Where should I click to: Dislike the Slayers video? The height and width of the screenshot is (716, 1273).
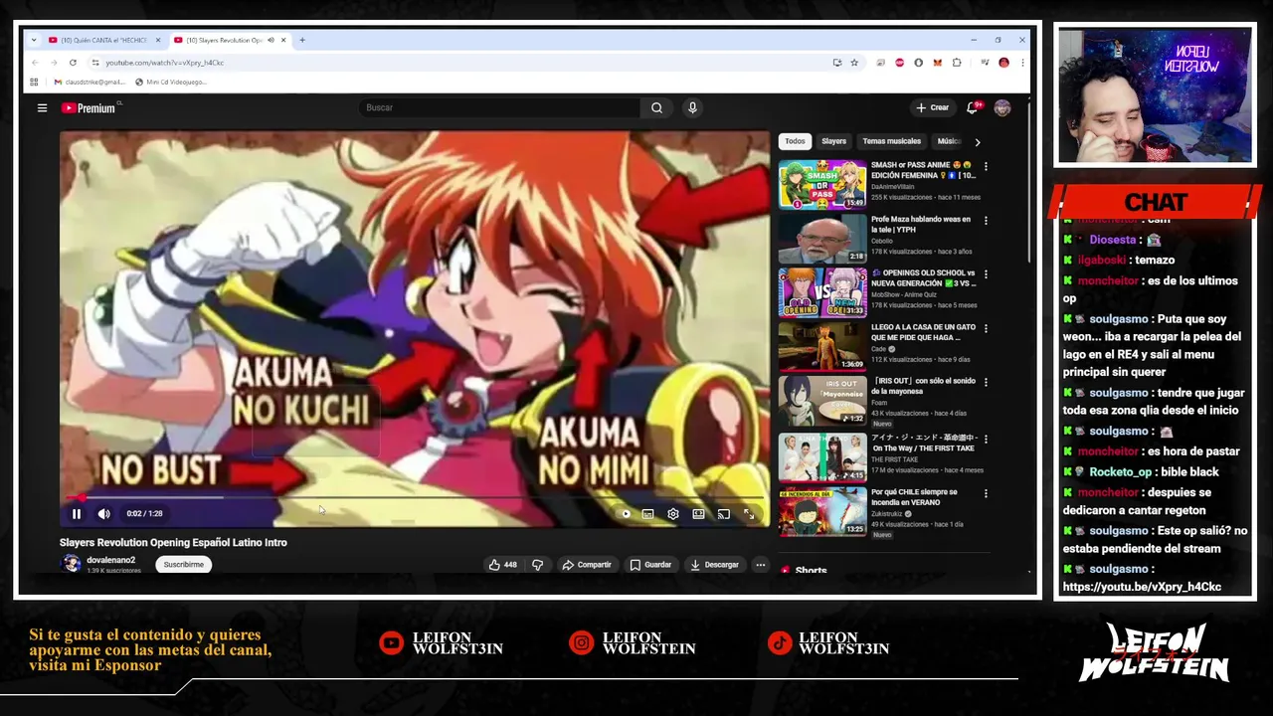point(537,565)
